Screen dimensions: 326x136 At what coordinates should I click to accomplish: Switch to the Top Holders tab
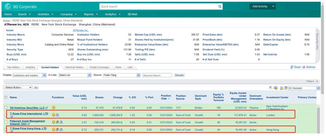[13, 67]
